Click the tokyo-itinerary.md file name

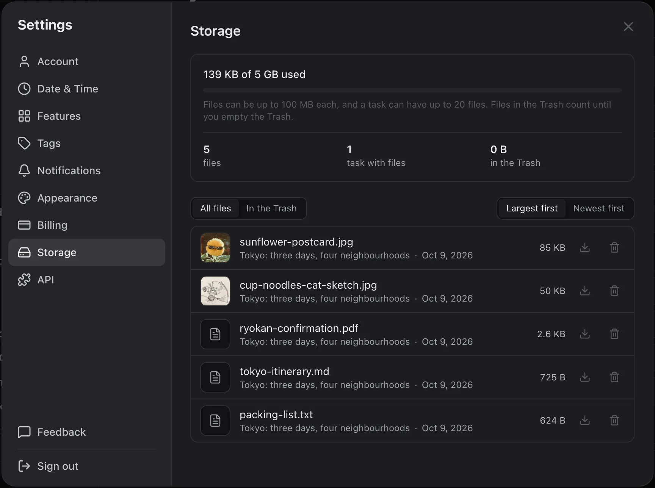(284, 371)
